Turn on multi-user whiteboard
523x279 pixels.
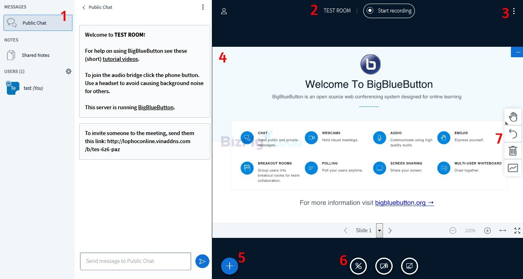[513, 168]
